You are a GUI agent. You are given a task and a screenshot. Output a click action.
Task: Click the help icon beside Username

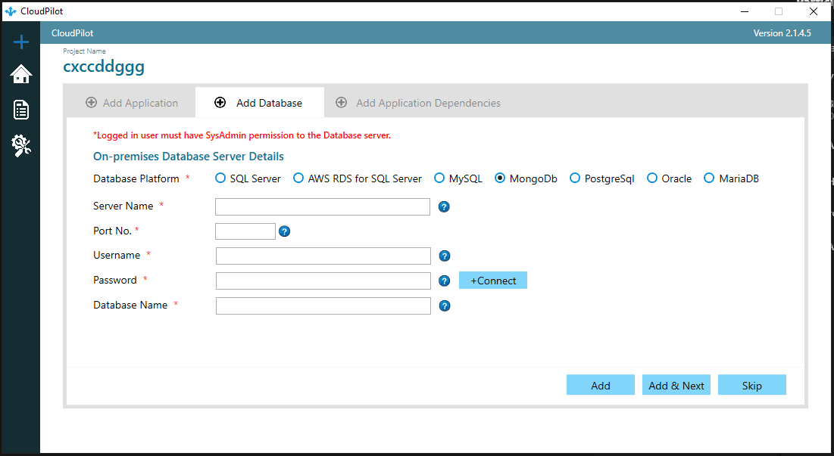coord(445,256)
